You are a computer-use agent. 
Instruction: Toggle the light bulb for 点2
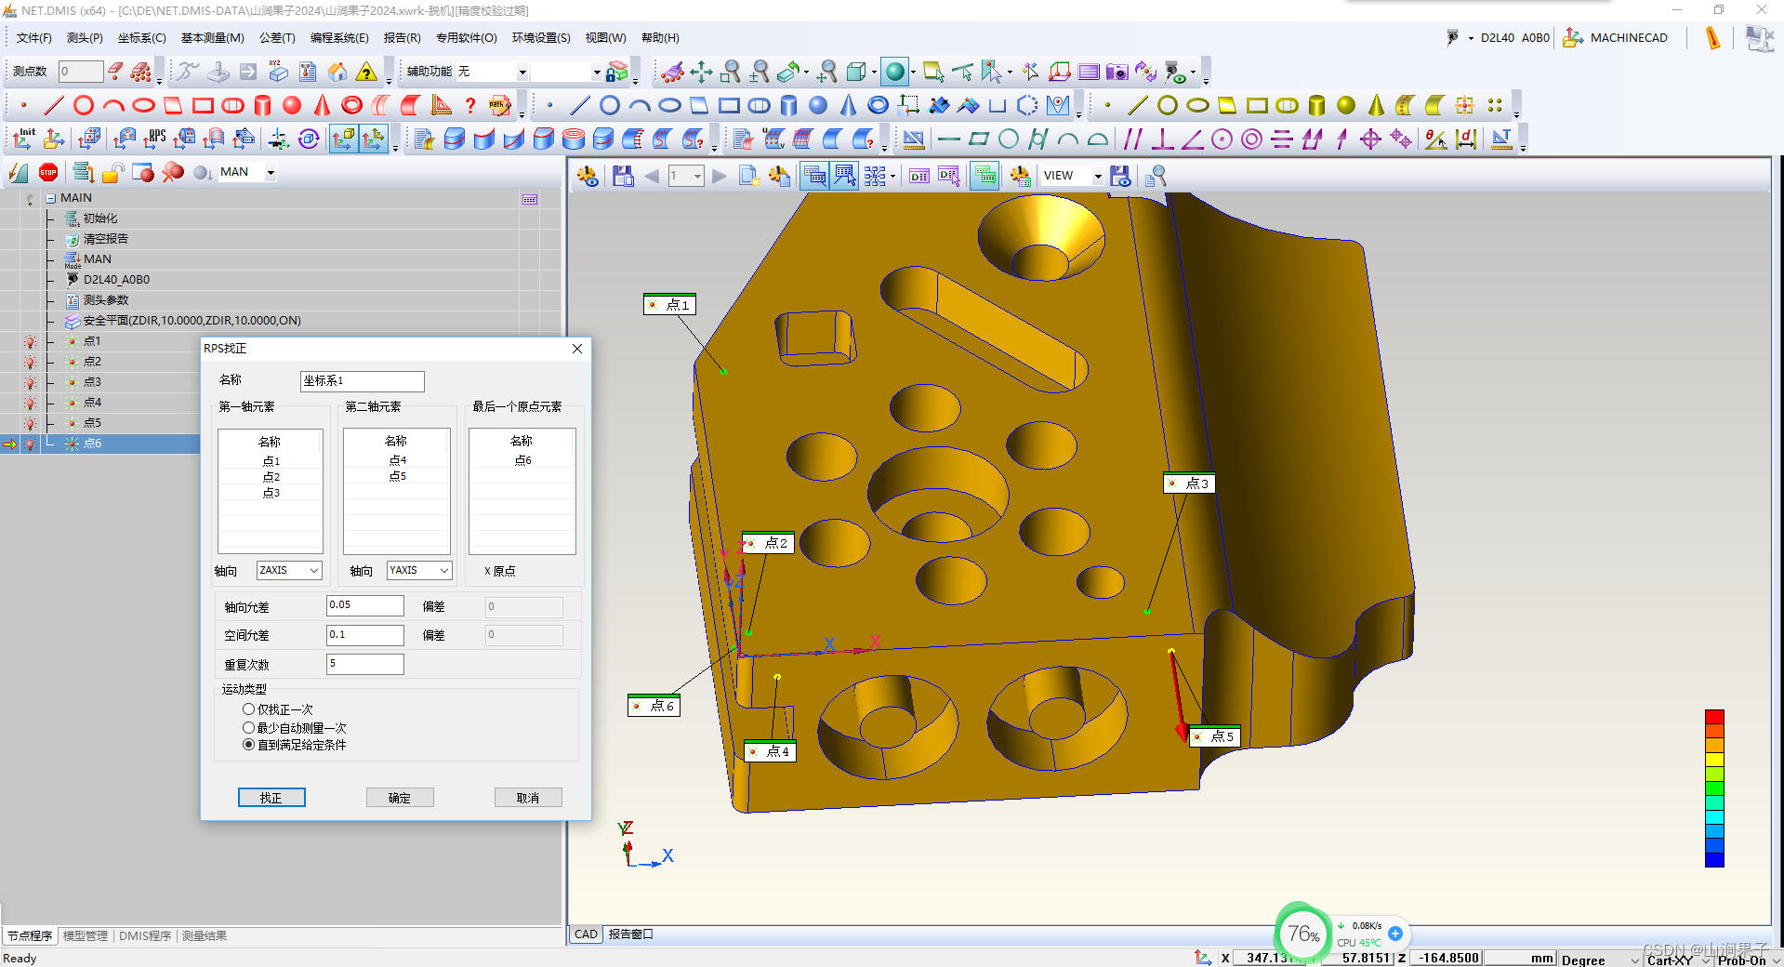(30, 362)
